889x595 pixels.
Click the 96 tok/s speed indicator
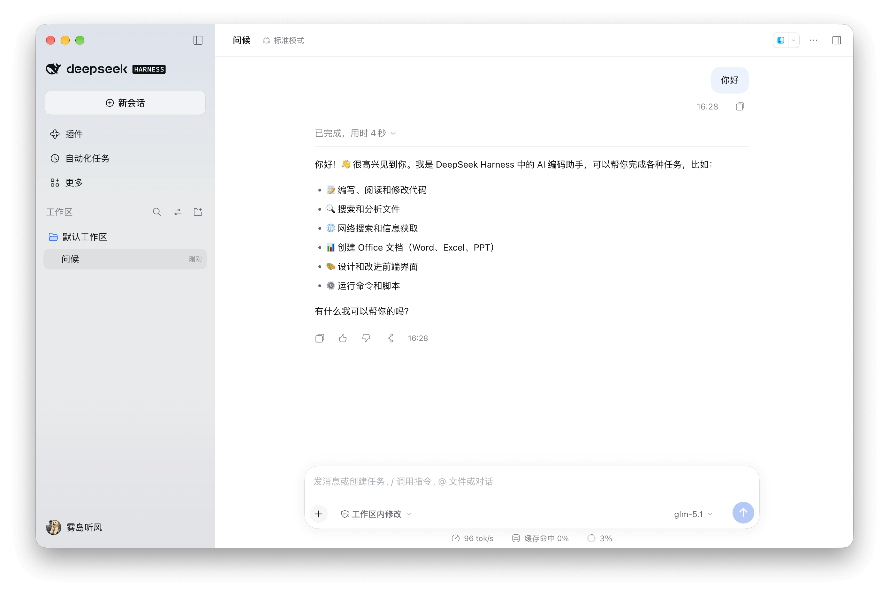[x=472, y=538]
